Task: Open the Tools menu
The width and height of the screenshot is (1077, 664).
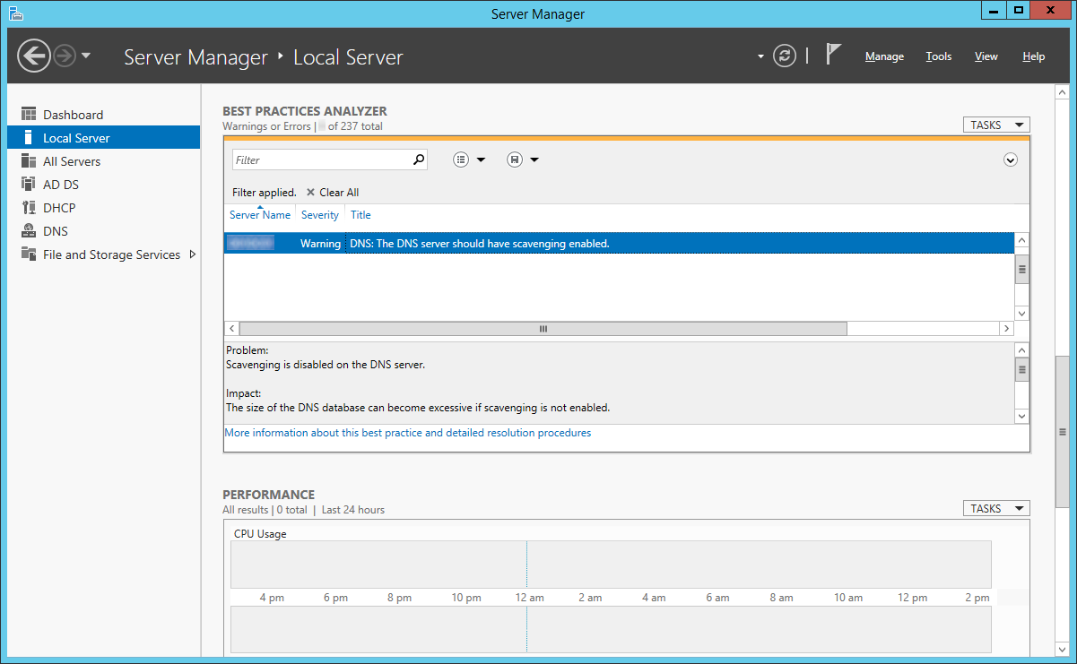Action: [939, 56]
